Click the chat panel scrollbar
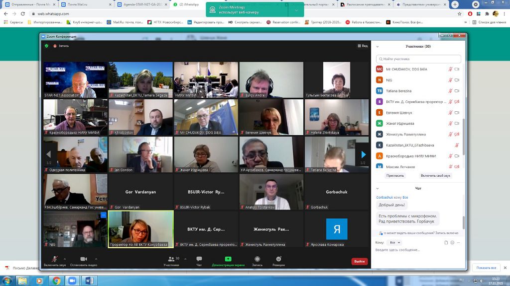 pos(464,222)
